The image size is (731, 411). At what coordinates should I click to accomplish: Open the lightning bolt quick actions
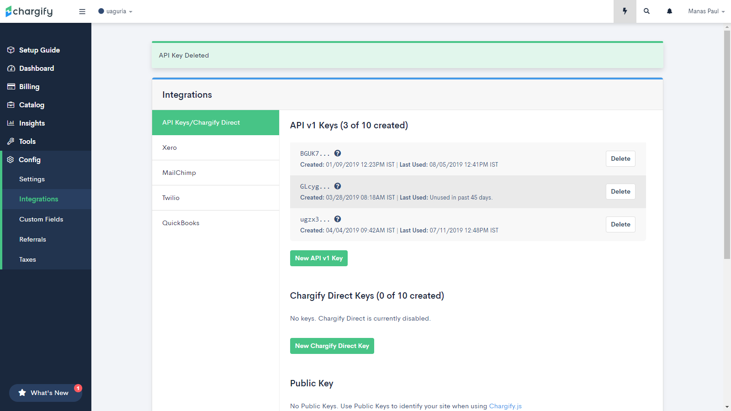pos(625,11)
